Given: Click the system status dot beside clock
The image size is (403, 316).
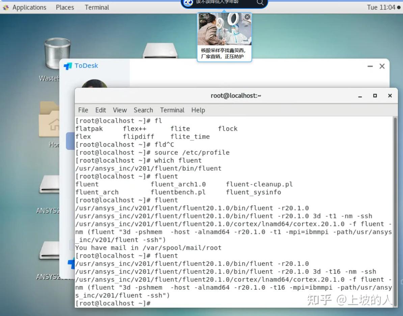Looking at the screenshot, I should point(399,7).
